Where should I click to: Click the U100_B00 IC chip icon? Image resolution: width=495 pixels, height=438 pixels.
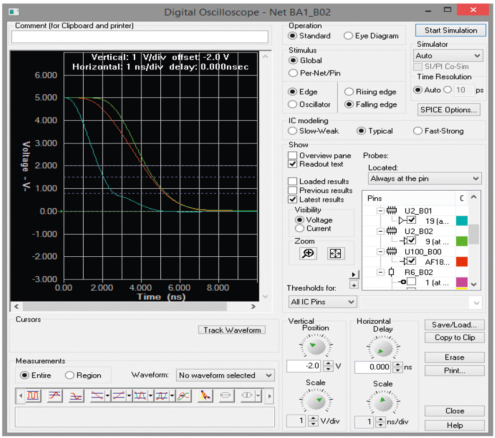point(392,252)
